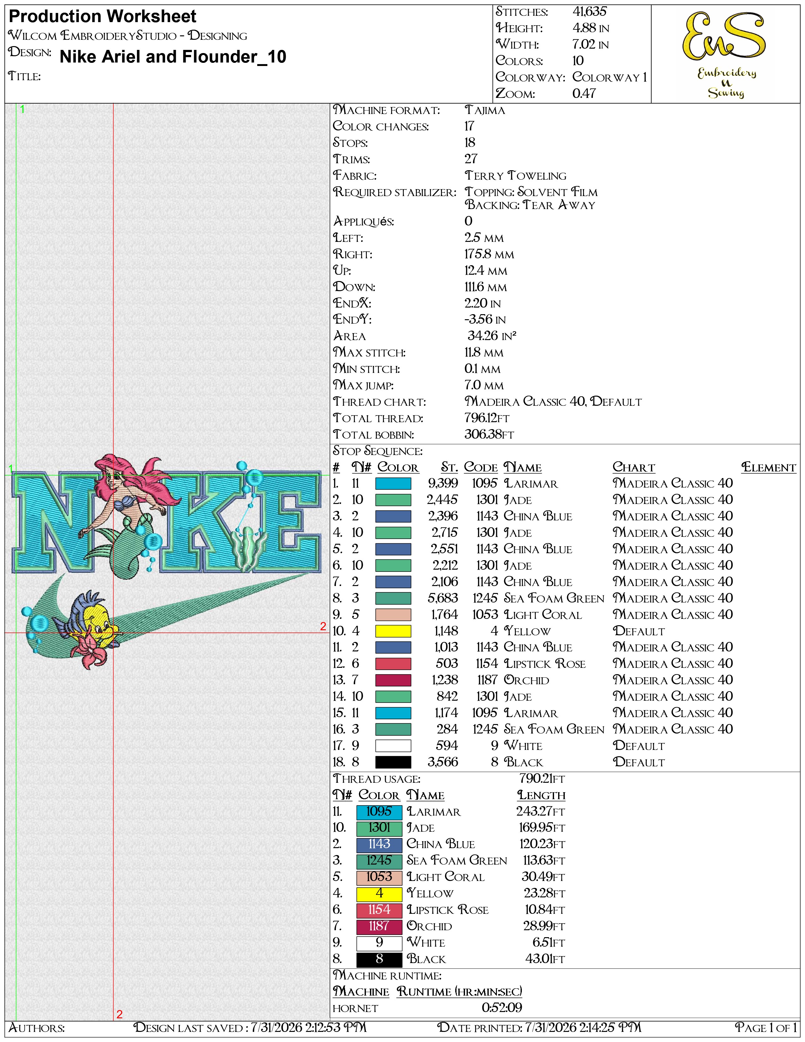This screenshot has height=1042, width=805.
Task: Click the stitch count 9,399 in stop row 1
Action: tap(443, 484)
